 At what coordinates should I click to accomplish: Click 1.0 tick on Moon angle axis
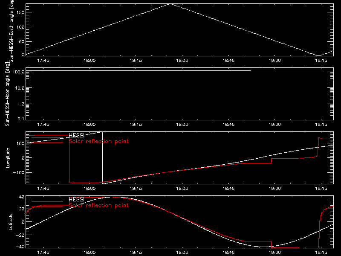point(21,104)
